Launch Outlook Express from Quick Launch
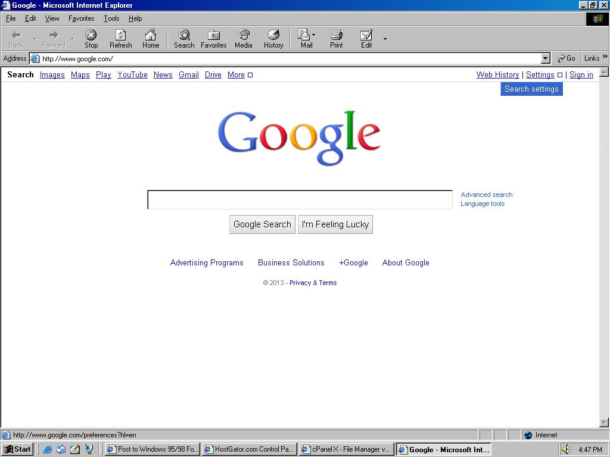Image resolution: width=610 pixels, height=457 pixels. pos(61,450)
